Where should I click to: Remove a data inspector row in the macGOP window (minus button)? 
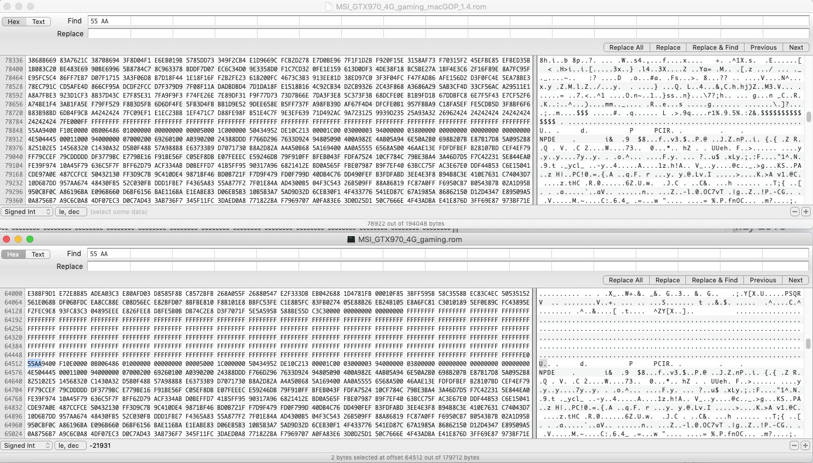click(795, 212)
